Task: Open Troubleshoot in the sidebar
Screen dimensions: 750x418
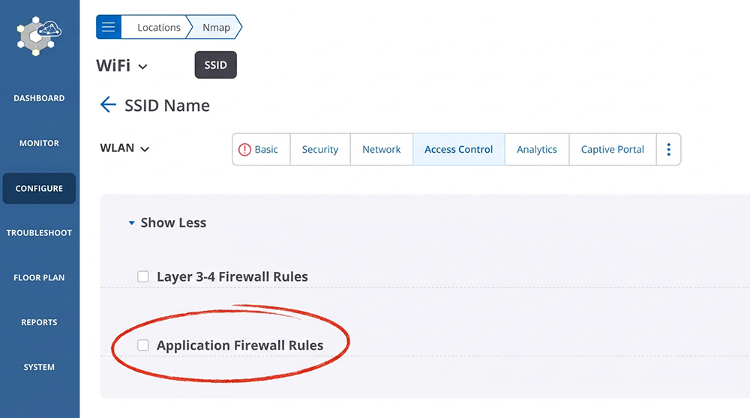Action: coord(39,233)
